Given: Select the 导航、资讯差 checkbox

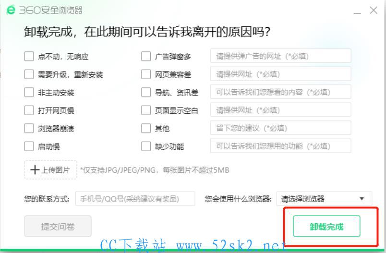Looking at the screenshot, I should pyautogui.click(x=146, y=93).
